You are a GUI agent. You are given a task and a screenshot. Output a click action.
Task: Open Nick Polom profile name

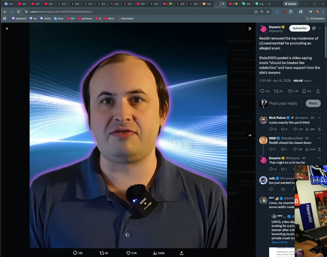coord(277,118)
